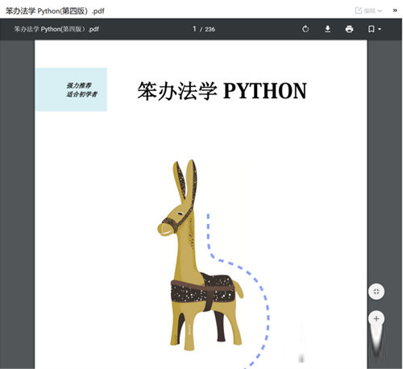Click the document title at window top
This screenshot has height=369, width=403.
pyautogui.click(x=55, y=11)
